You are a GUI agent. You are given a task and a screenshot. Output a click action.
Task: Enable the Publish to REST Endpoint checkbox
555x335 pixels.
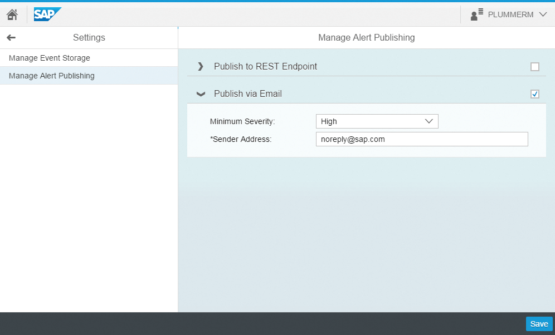535,66
